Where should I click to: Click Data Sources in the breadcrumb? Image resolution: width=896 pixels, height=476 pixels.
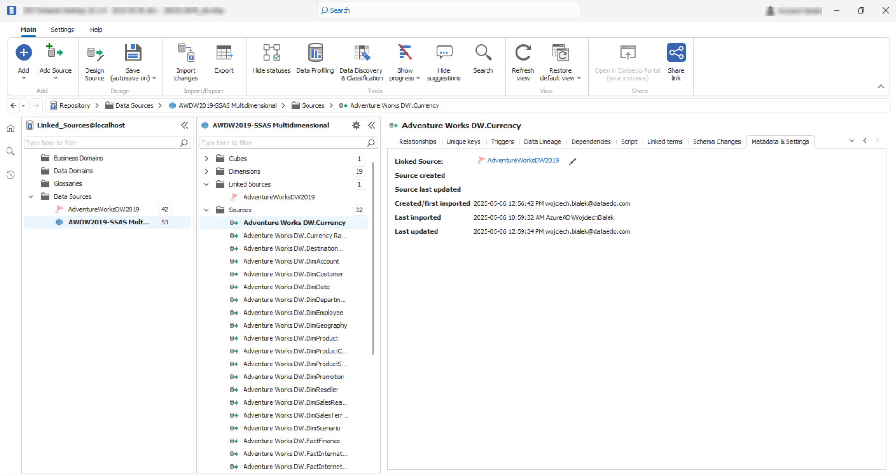(x=134, y=105)
